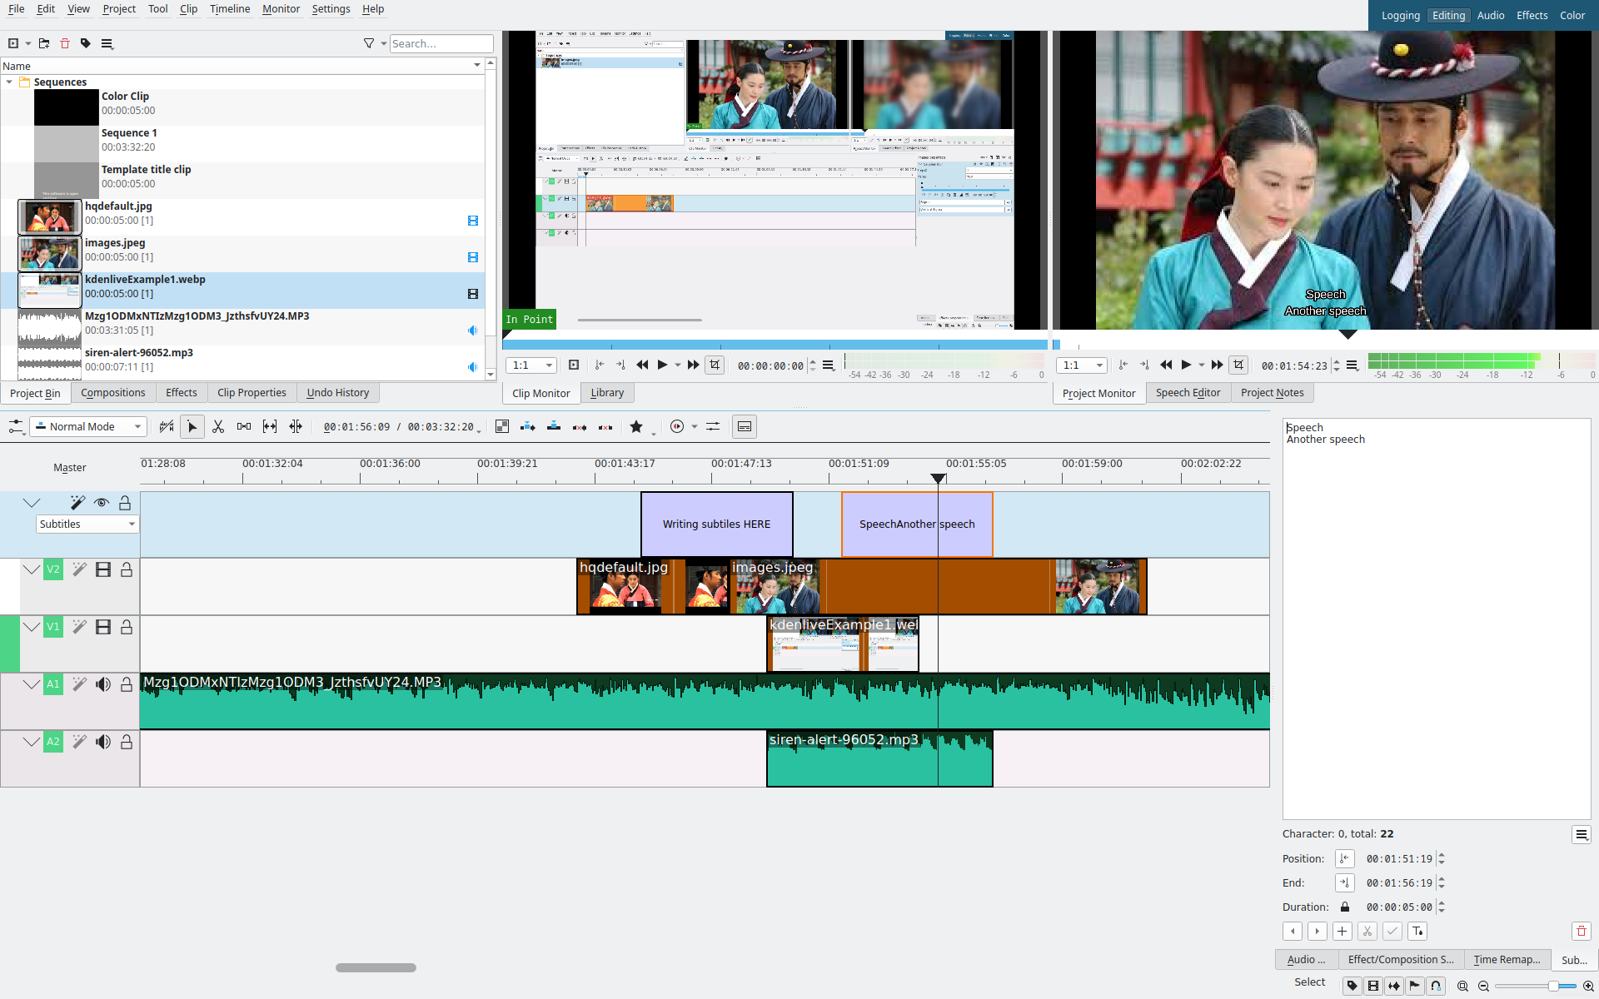This screenshot has width=1599, height=999.
Task: Lock video track V2
Action: click(127, 569)
